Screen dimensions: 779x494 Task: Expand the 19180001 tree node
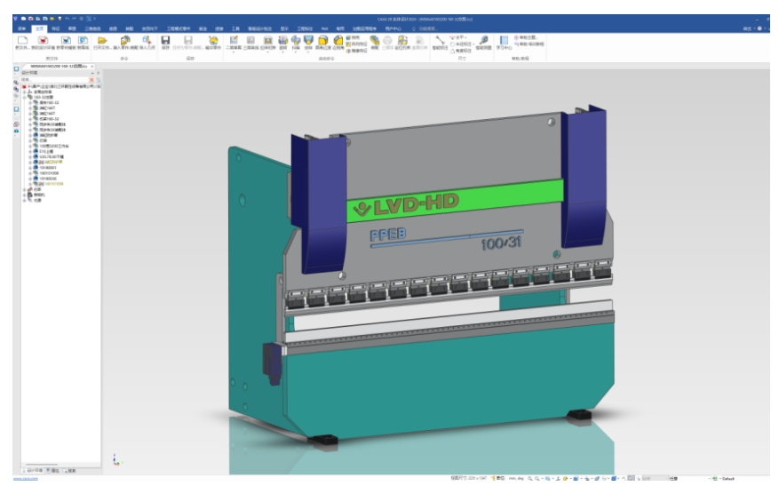tap(30, 168)
